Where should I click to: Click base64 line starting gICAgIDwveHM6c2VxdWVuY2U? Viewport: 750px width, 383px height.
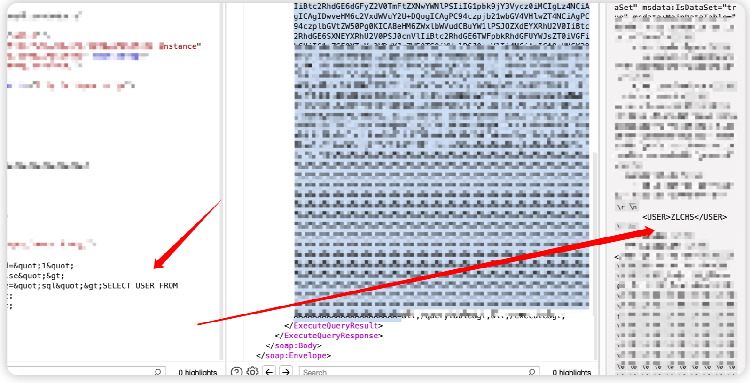pos(441,16)
